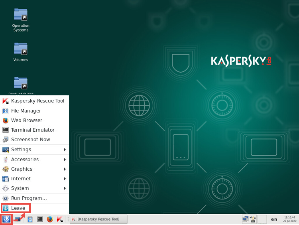Screen dimensions: 299x225
Task: Click File Manager drawer icon in menu
Action: [x=5, y=111]
